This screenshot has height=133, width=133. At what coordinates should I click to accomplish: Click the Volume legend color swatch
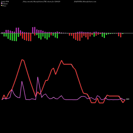point(2,3)
